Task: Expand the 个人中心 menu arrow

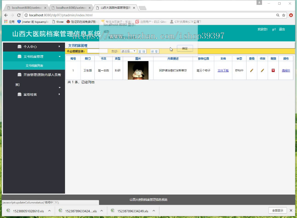Action: [59, 47]
